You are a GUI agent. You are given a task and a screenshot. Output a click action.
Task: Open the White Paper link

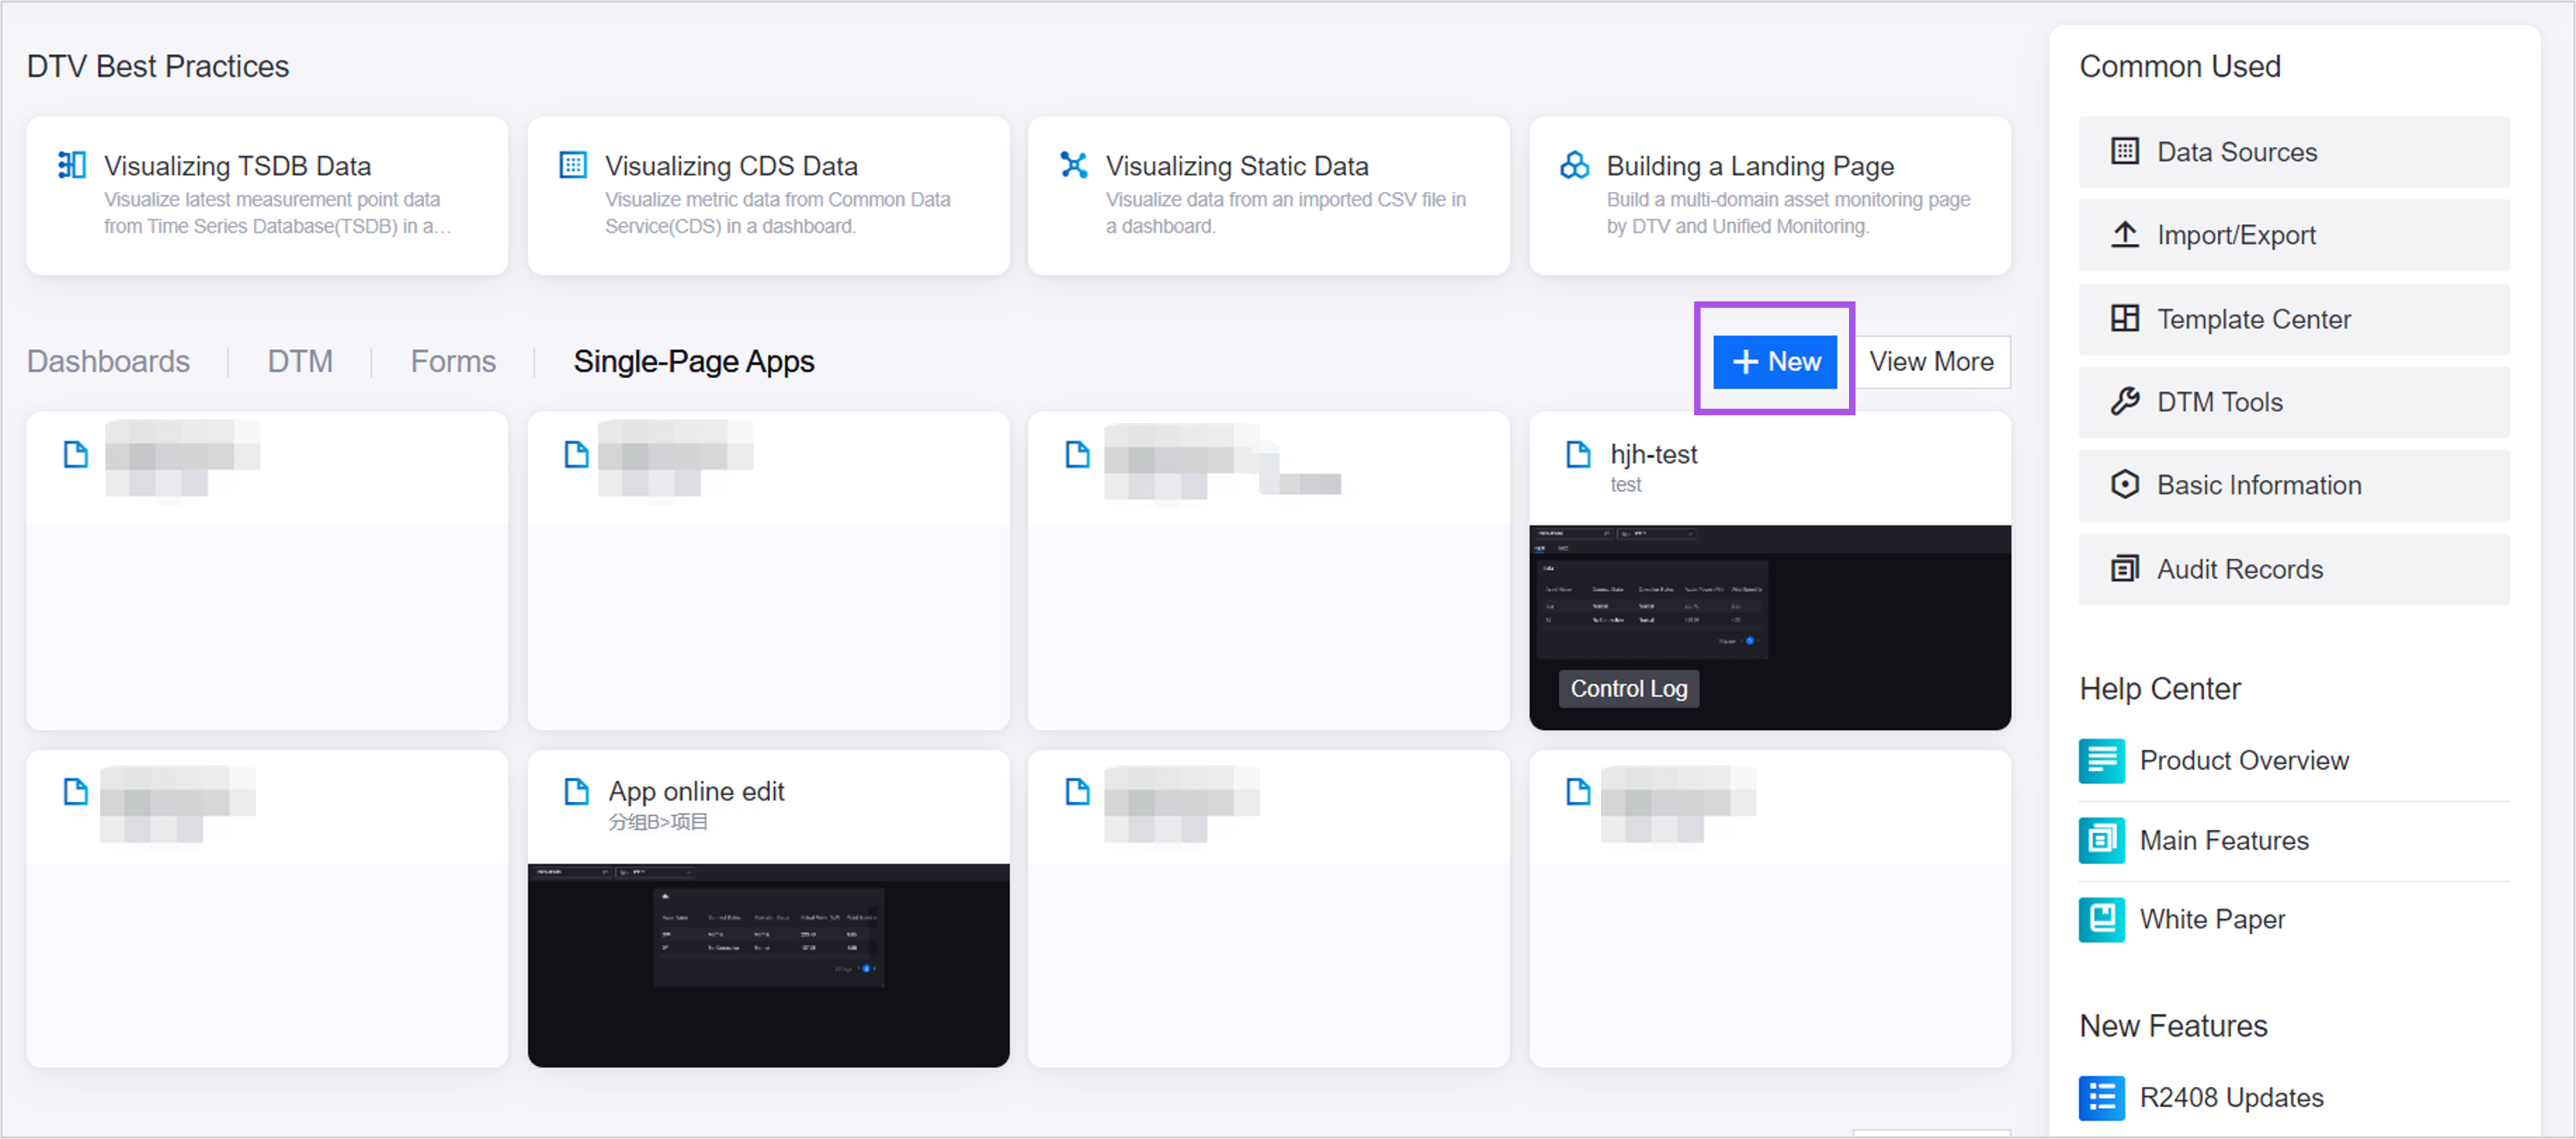click(x=2211, y=919)
